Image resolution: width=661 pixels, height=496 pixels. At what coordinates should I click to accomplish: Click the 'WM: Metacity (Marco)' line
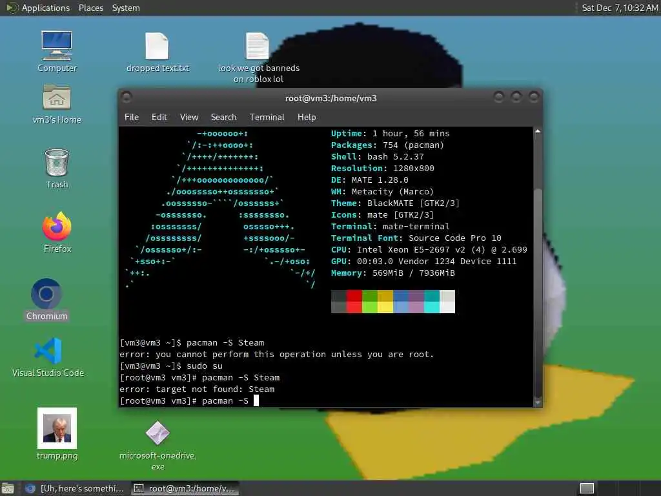(x=382, y=191)
